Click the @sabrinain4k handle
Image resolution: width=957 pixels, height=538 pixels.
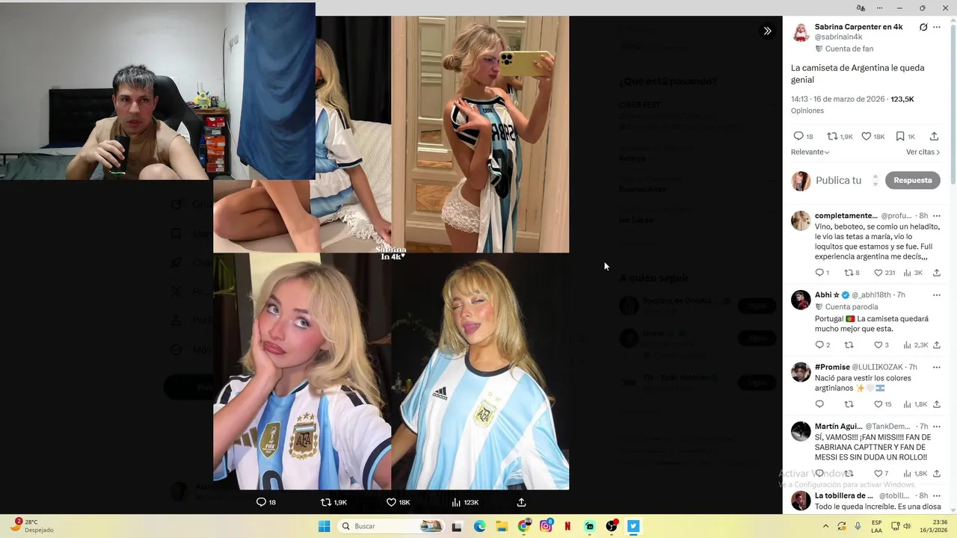(838, 37)
